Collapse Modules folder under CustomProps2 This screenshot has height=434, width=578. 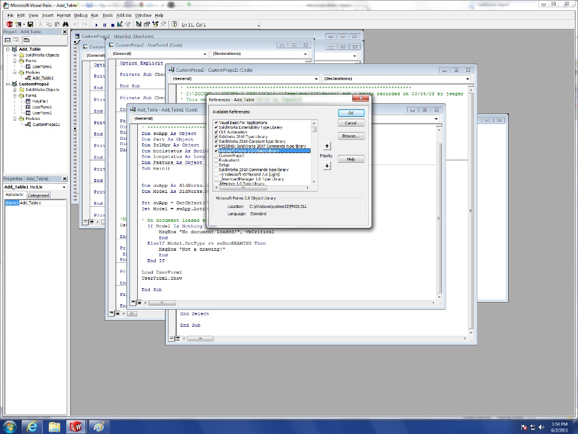pos(14,119)
